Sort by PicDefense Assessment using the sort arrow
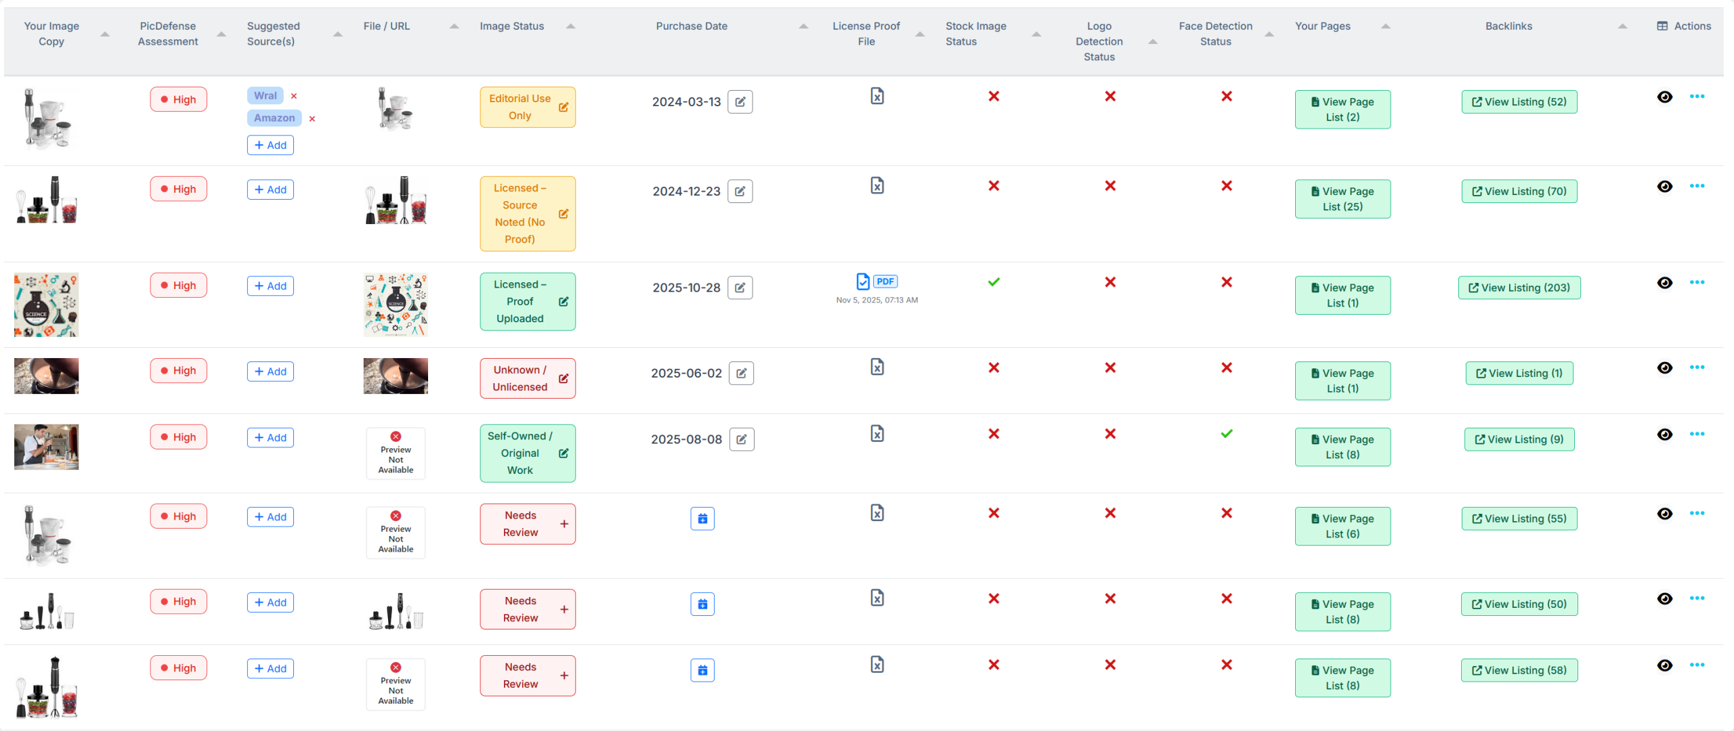Viewport: 1734px width, 731px height. [x=220, y=34]
